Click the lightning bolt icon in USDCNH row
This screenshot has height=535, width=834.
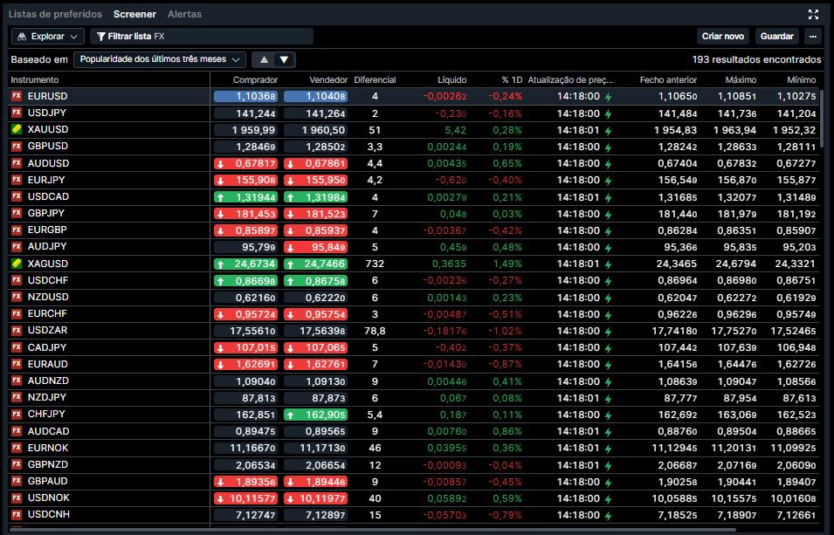coord(609,515)
